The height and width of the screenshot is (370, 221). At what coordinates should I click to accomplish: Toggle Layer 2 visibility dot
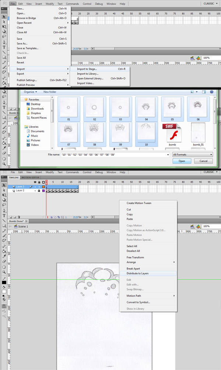click(x=35, y=191)
